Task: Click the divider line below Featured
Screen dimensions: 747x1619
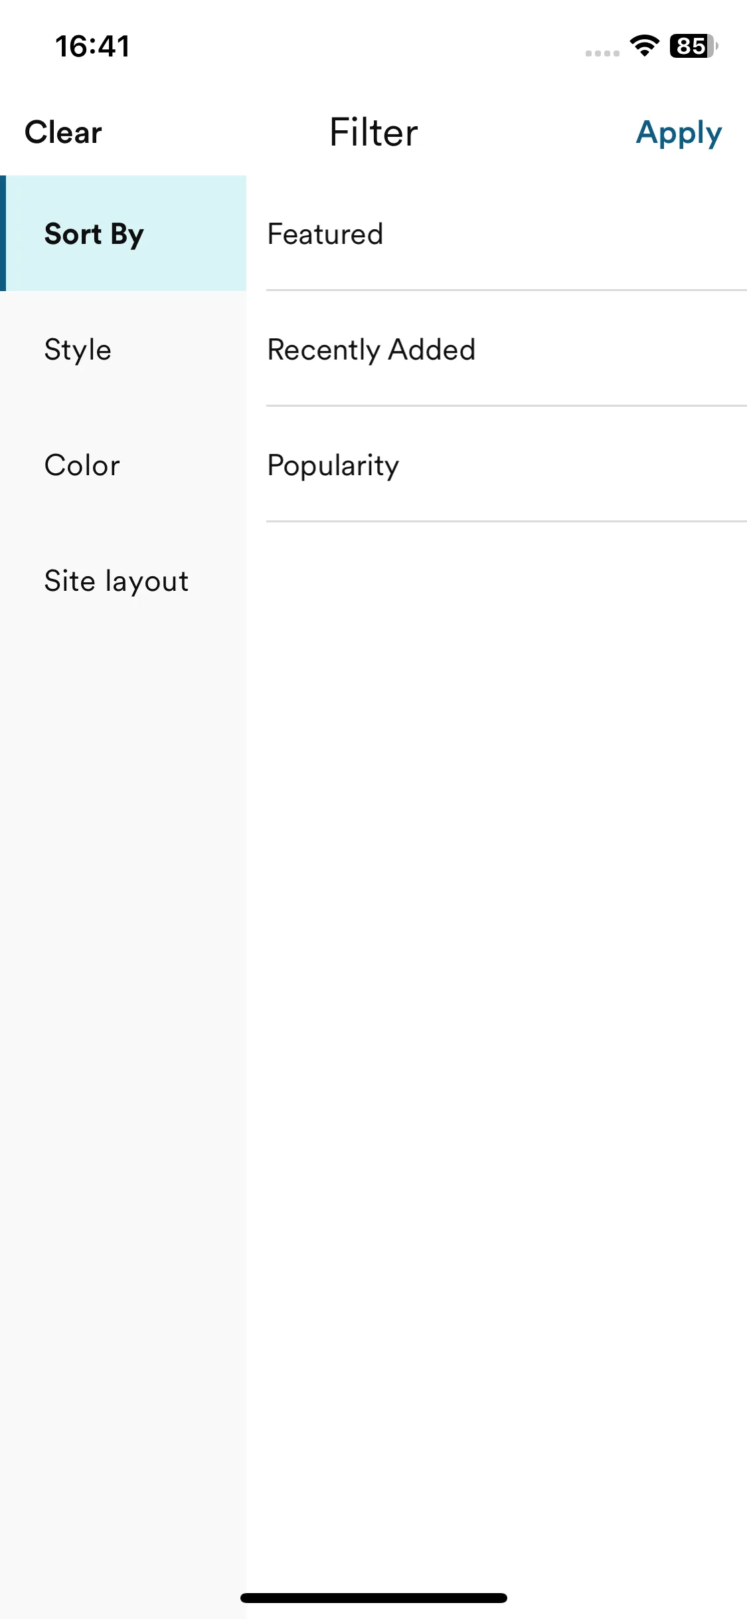Action: point(507,290)
